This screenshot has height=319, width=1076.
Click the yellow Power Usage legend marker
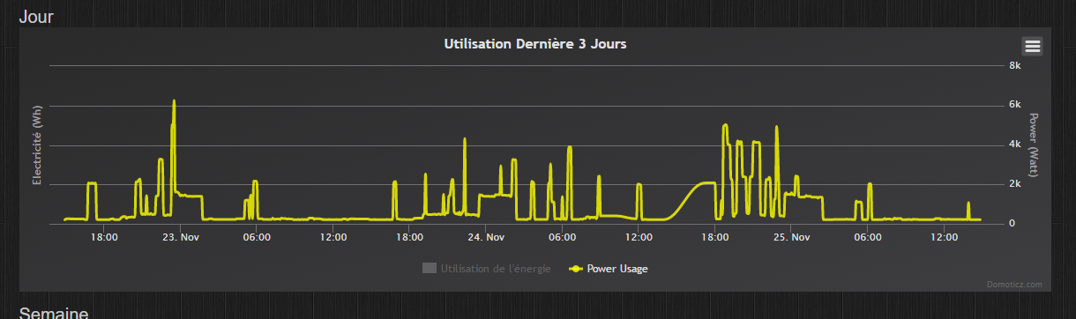pos(576,269)
